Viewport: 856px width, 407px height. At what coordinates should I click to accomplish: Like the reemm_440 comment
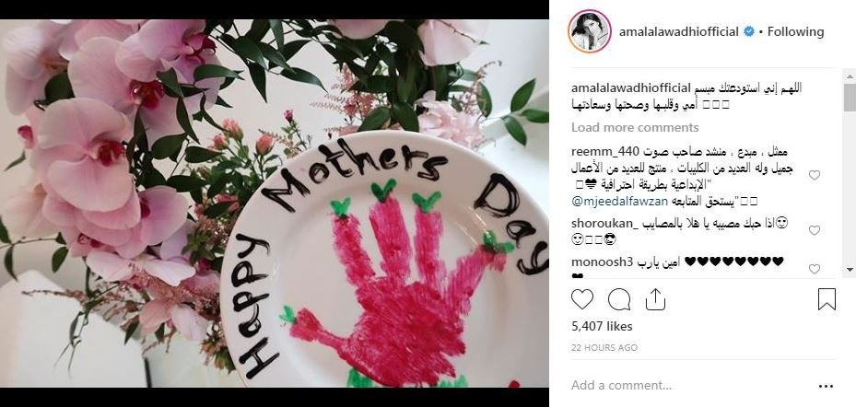[x=814, y=175]
